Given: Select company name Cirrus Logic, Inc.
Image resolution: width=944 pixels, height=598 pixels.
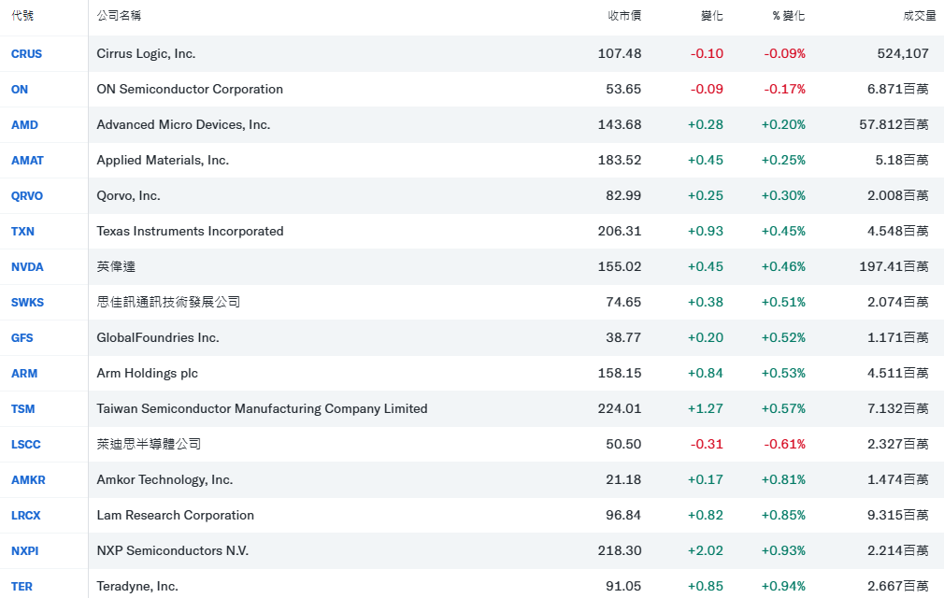Looking at the screenshot, I should (146, 53).
